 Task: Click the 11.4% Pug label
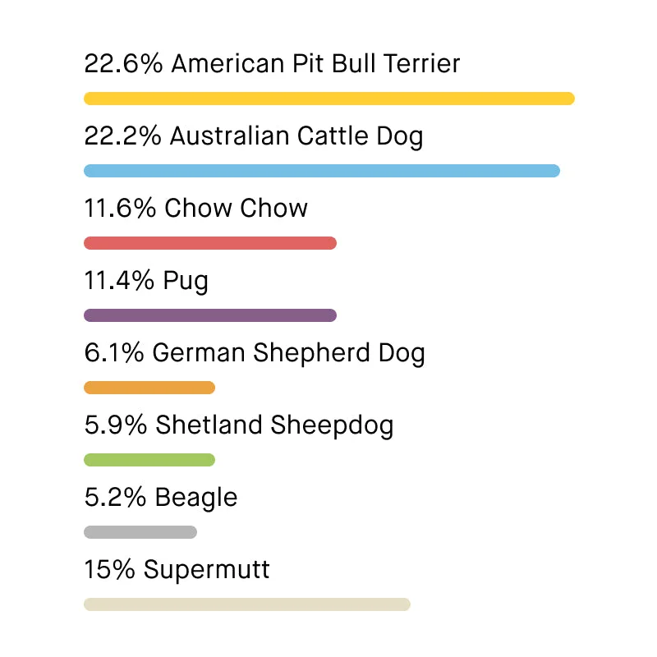(146, 281)
